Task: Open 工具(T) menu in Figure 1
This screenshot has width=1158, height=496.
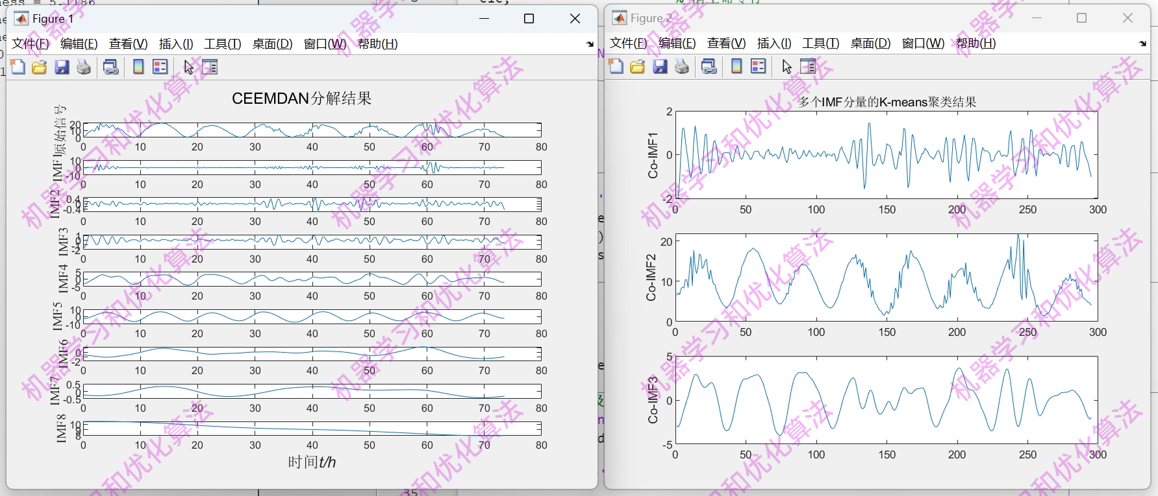Action: click(x=223, y=44)
